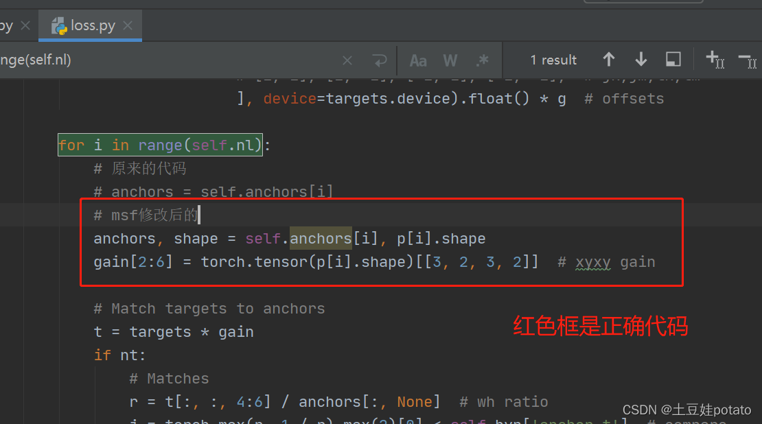762x424 pixels.
Task: Click the '# offsets' comment
Action: tap(624, 99)
